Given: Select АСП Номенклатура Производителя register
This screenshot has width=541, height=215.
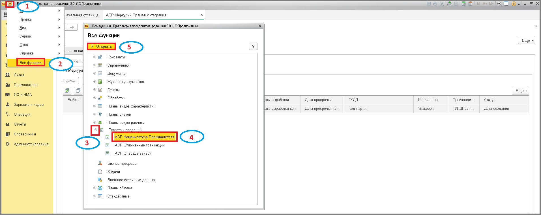Looking at the screenshot, I should click(145, 137).
